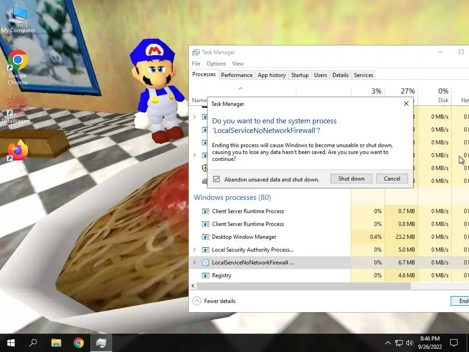Screen dimensions: 469x352
Task: Click the horizontal scrollbar thumb
Action: (x=304, y=286)
